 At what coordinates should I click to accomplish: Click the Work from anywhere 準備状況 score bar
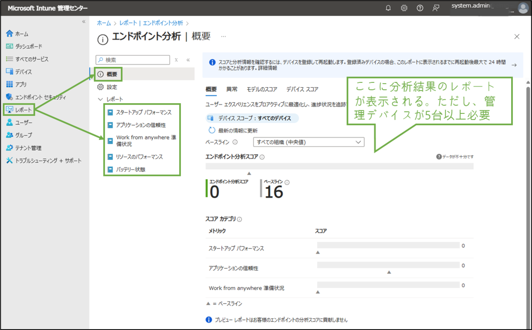388,285
